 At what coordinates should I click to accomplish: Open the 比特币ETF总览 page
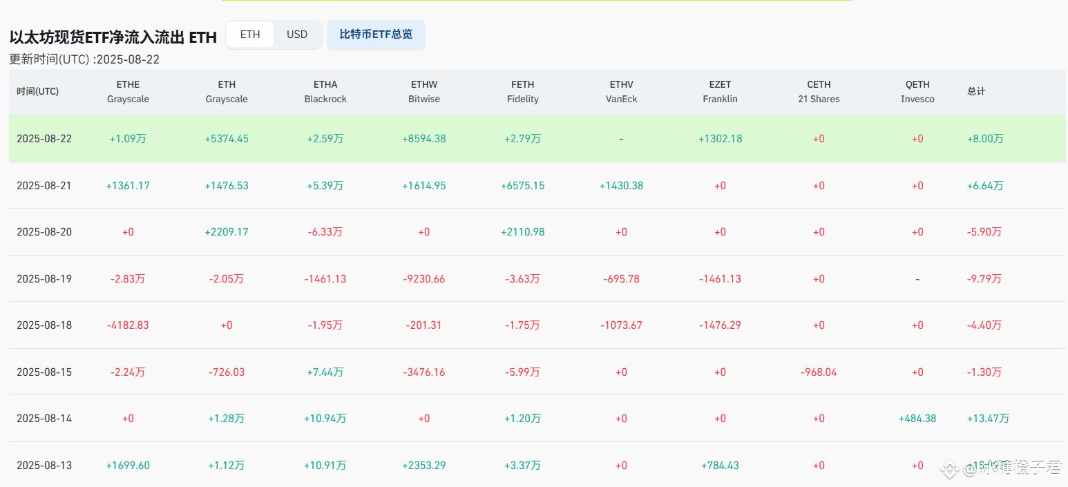coord(376,35)
